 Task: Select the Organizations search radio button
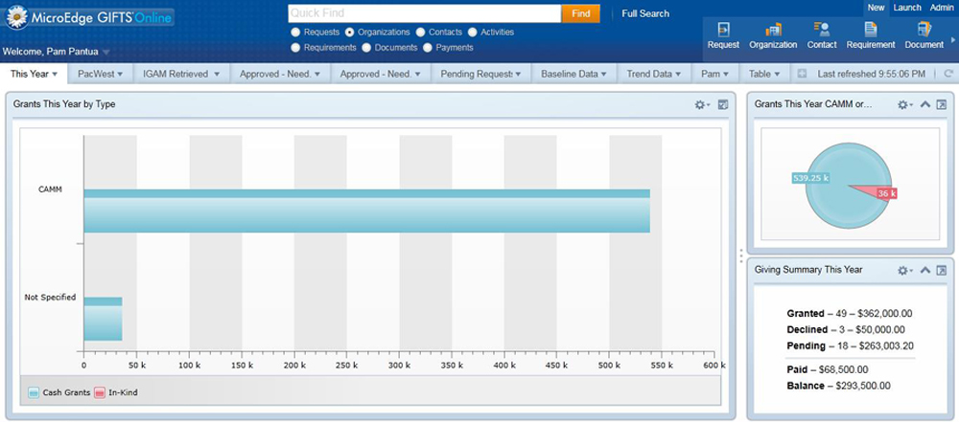[x=349, y=33]
